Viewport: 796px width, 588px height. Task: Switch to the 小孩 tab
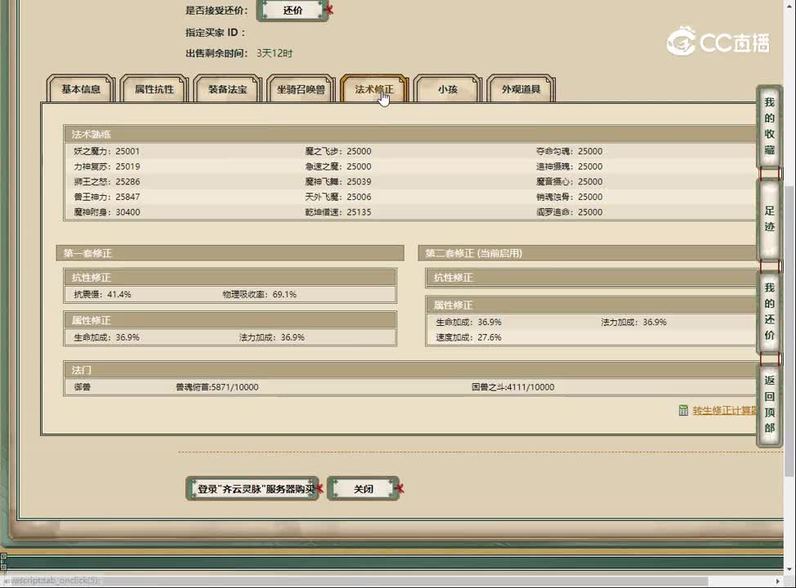coord(447,90)
